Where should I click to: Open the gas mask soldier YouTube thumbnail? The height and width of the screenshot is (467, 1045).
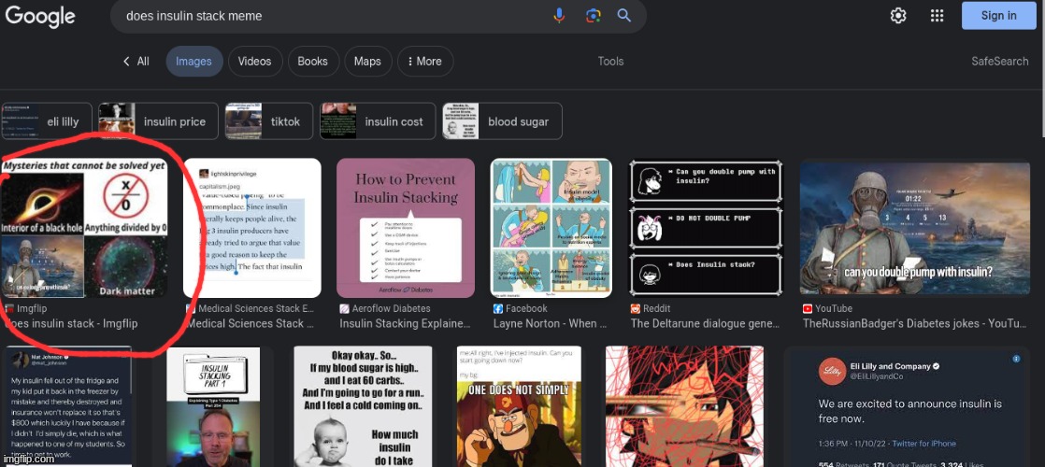point(914,228)
